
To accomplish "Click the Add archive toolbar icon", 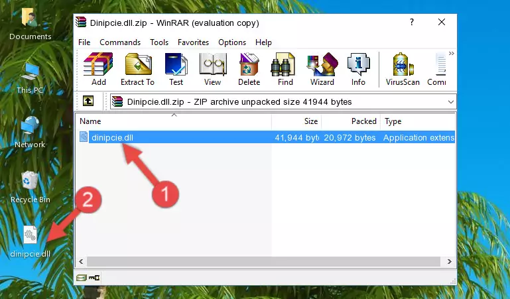I will 98,69.
